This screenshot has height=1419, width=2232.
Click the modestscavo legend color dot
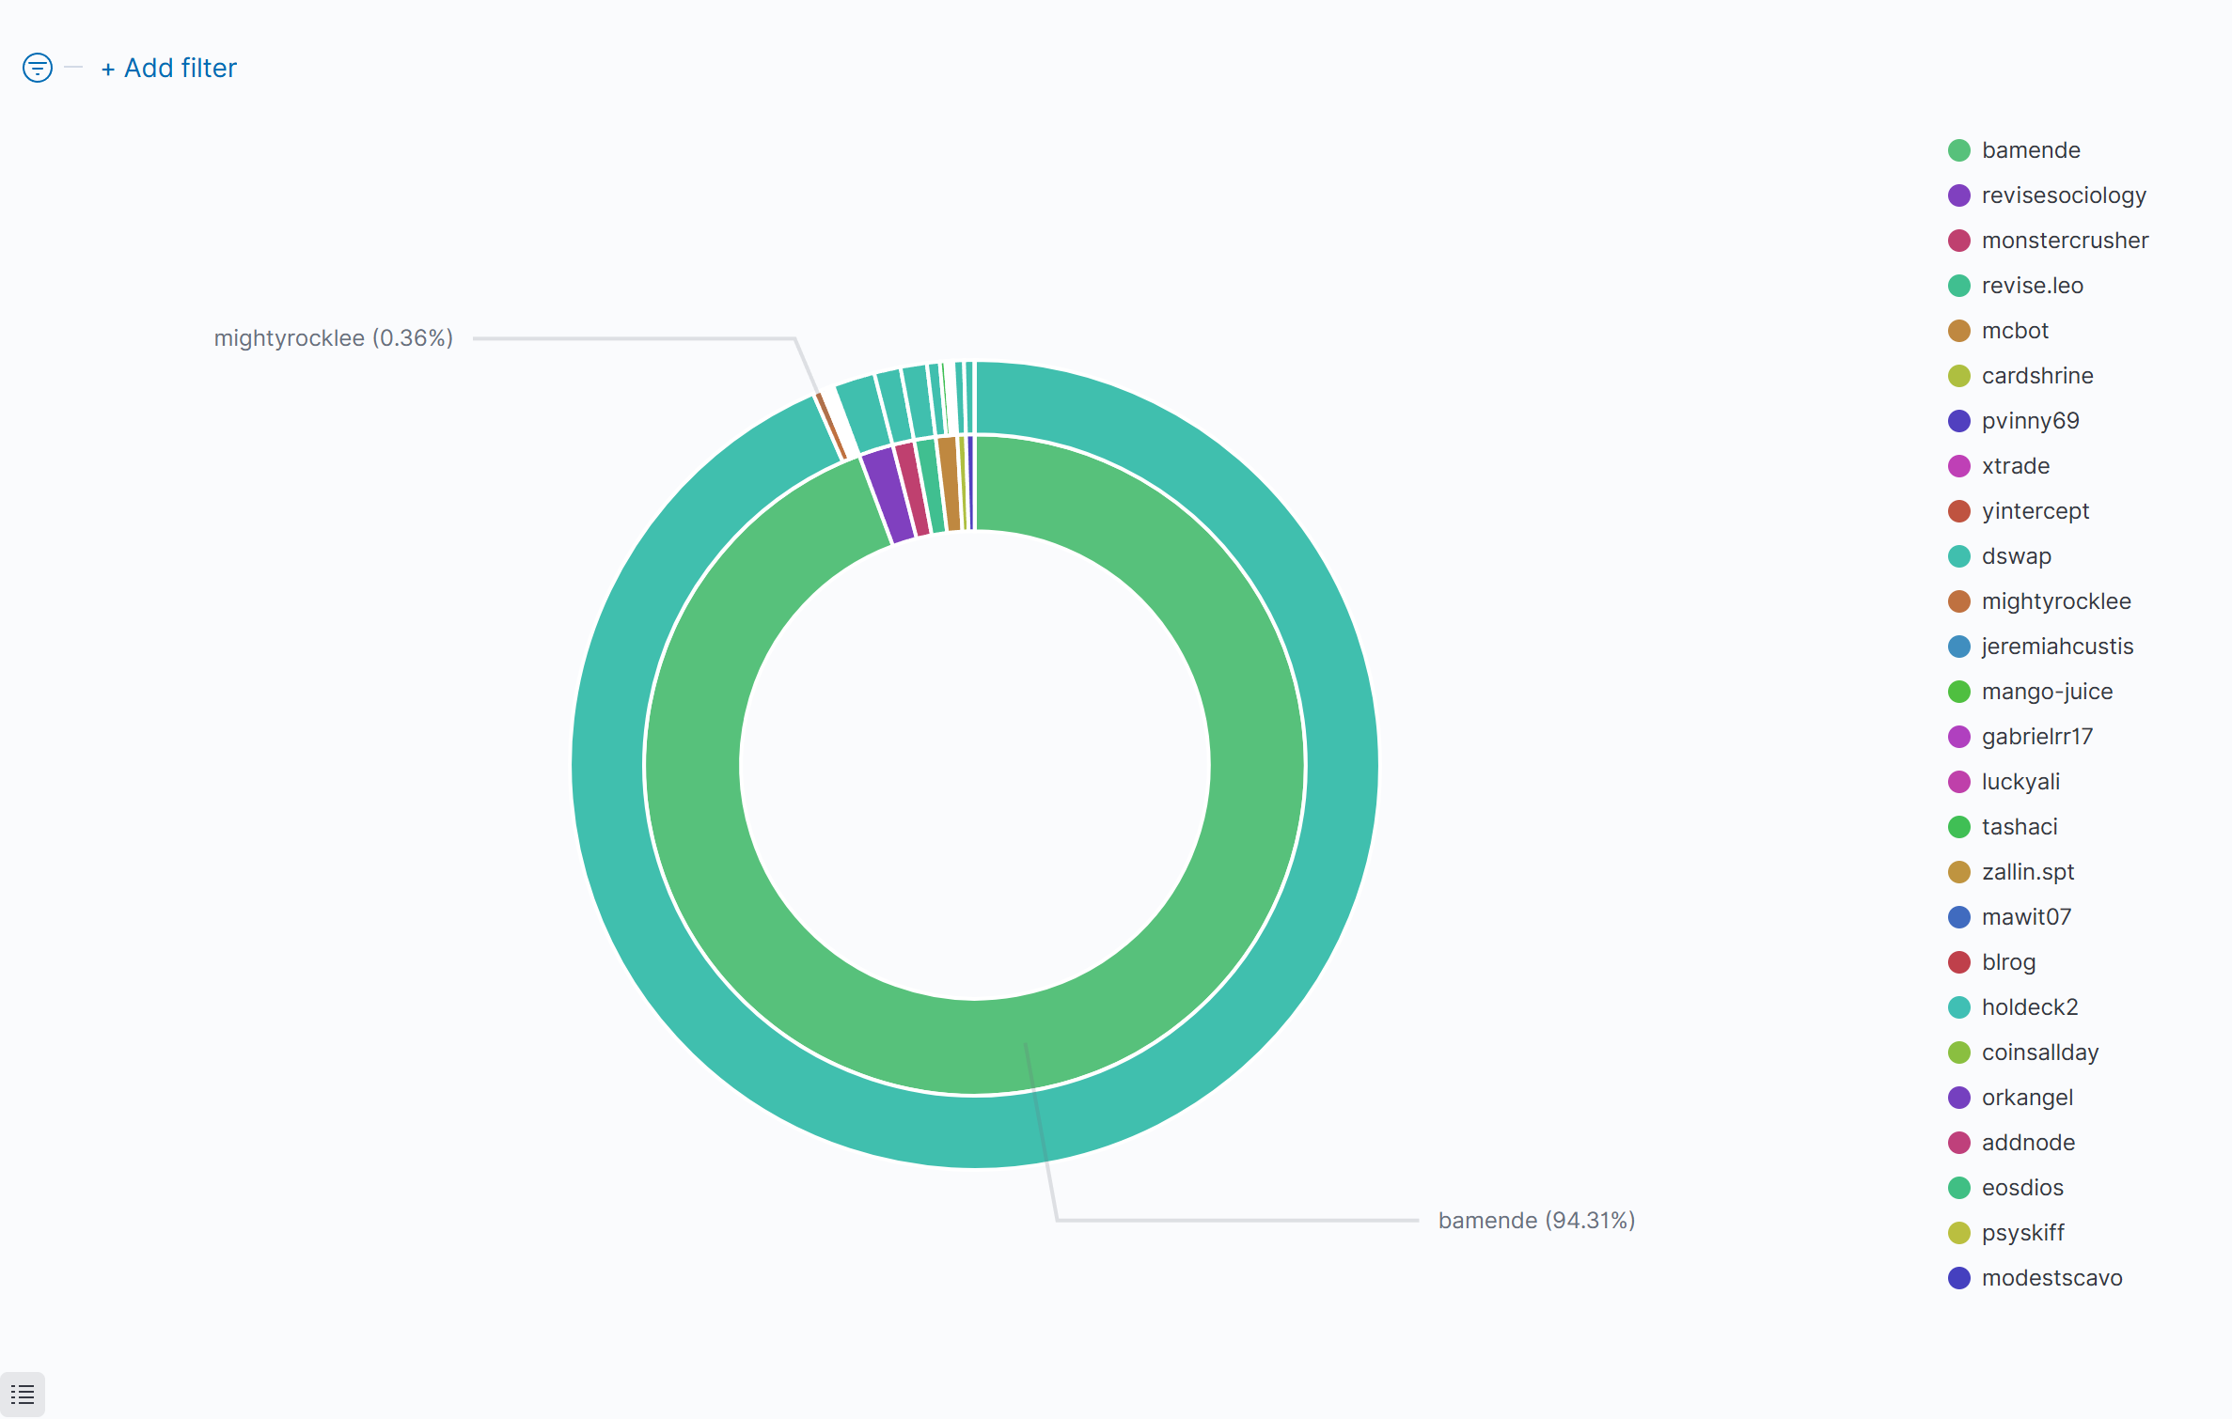click(1959, 1278)
